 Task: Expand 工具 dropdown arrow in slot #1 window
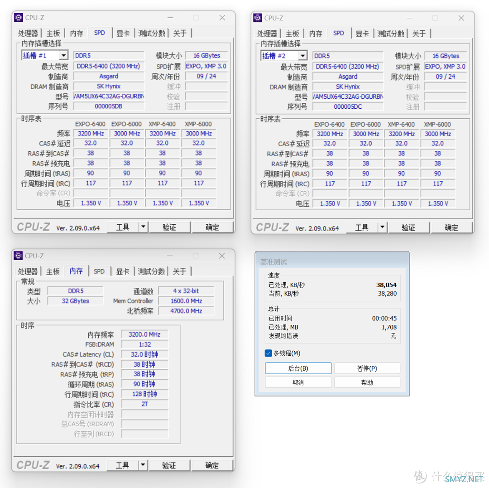[x=143, y=227]
